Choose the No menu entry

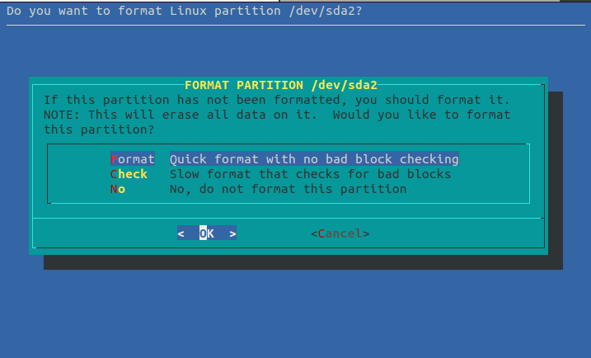[x=118, y=189]
